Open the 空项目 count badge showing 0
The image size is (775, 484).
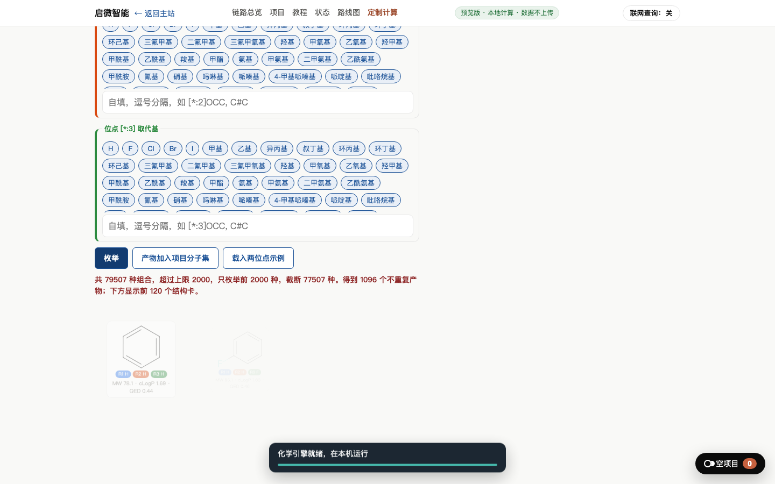pos(750,464)
